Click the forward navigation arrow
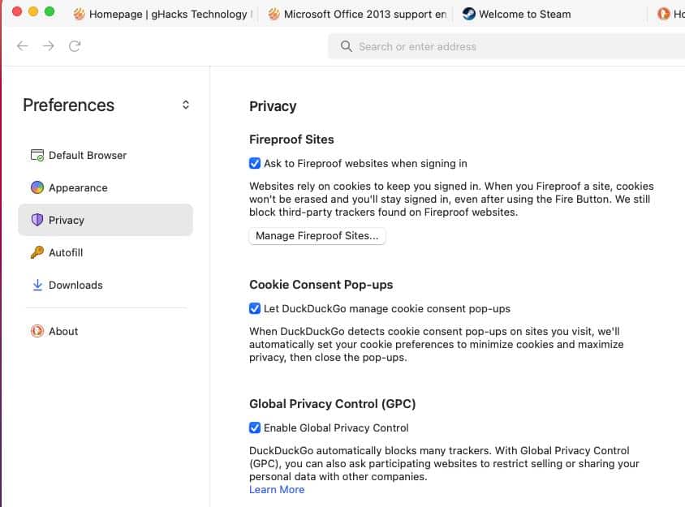 pos(48,46)
